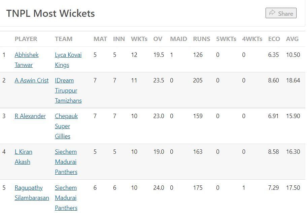
Task: Click the RUNS column header
Action: [202, 39]
